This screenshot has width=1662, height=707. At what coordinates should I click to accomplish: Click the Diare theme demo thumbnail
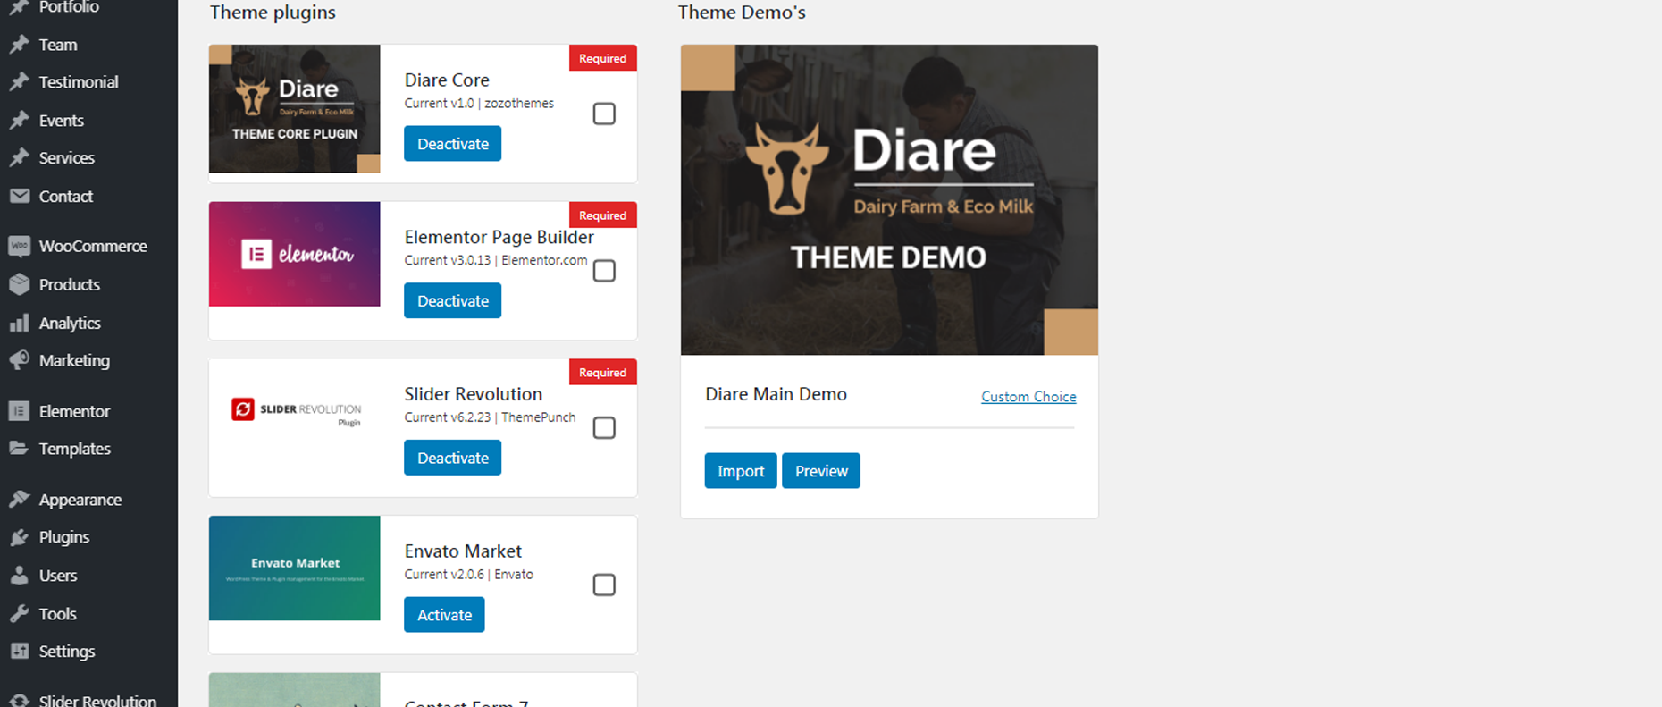889,199
